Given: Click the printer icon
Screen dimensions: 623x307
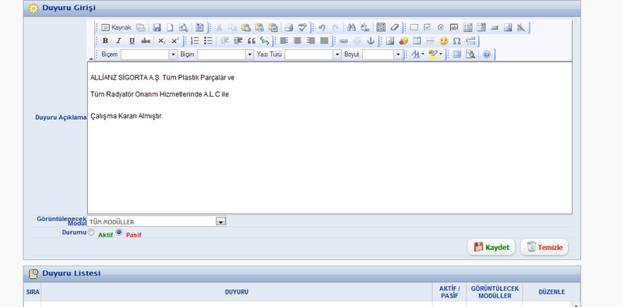Looking at the screenshot, I should (x=289, y=27).
